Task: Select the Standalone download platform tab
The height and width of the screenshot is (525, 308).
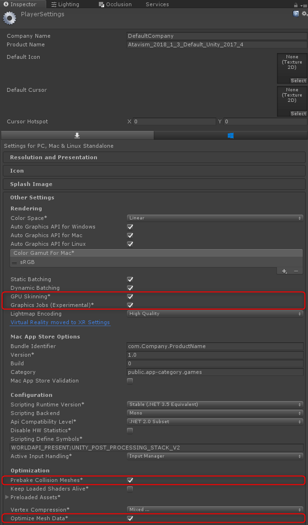Action: (77, 136)
